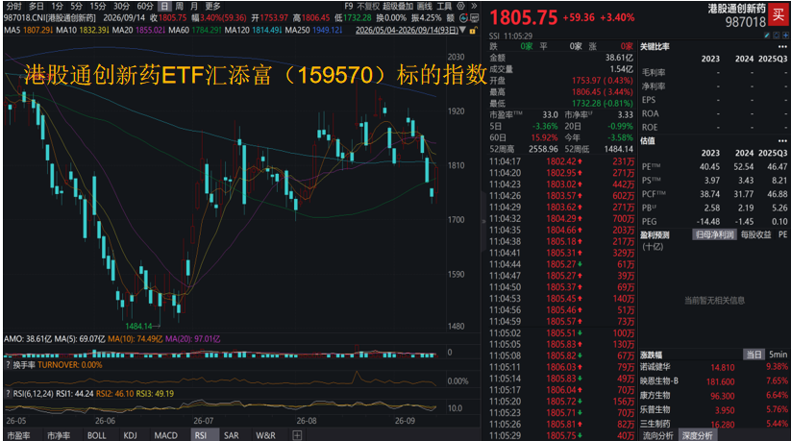Switch indicator to 市盈率
Screen dimensions: 791x441
click(18, 435)
